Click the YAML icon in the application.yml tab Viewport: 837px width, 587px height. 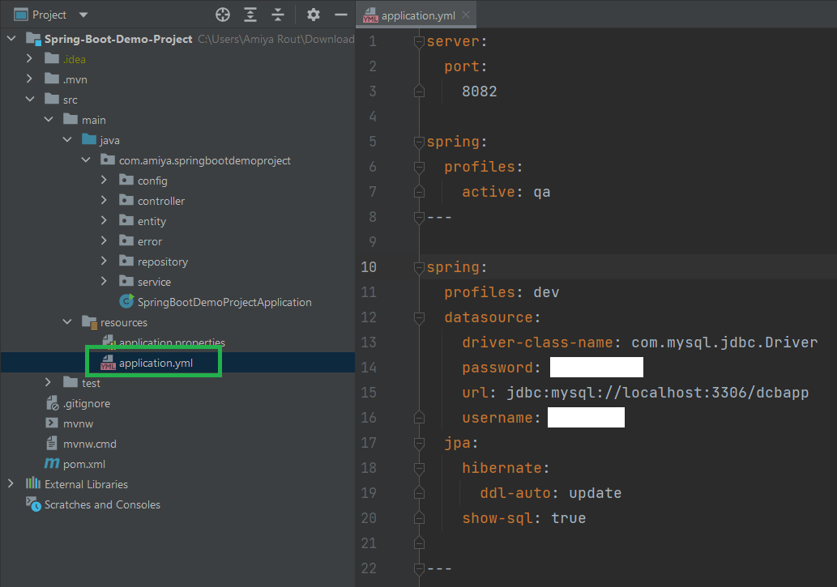tap(370, 14)
